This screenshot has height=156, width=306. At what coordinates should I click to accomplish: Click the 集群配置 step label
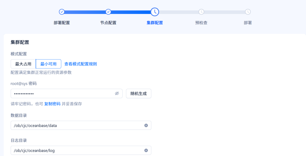tap(155, 23)
